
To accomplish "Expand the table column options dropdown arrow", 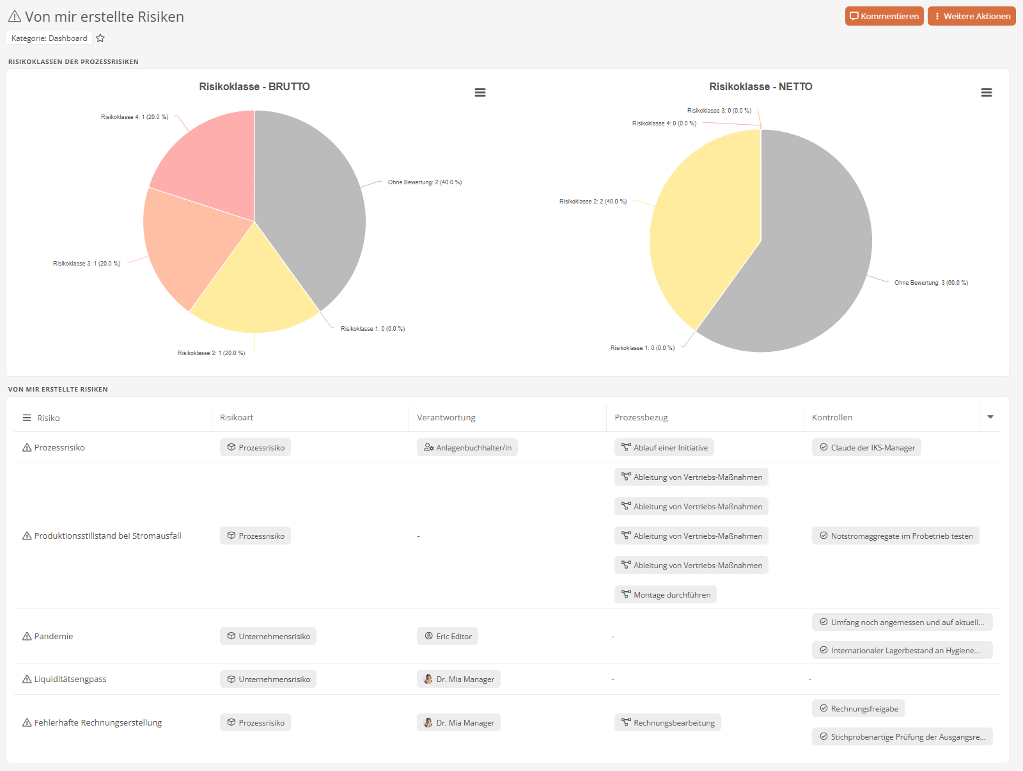I will pyautogui.click(x=990, y=417).
